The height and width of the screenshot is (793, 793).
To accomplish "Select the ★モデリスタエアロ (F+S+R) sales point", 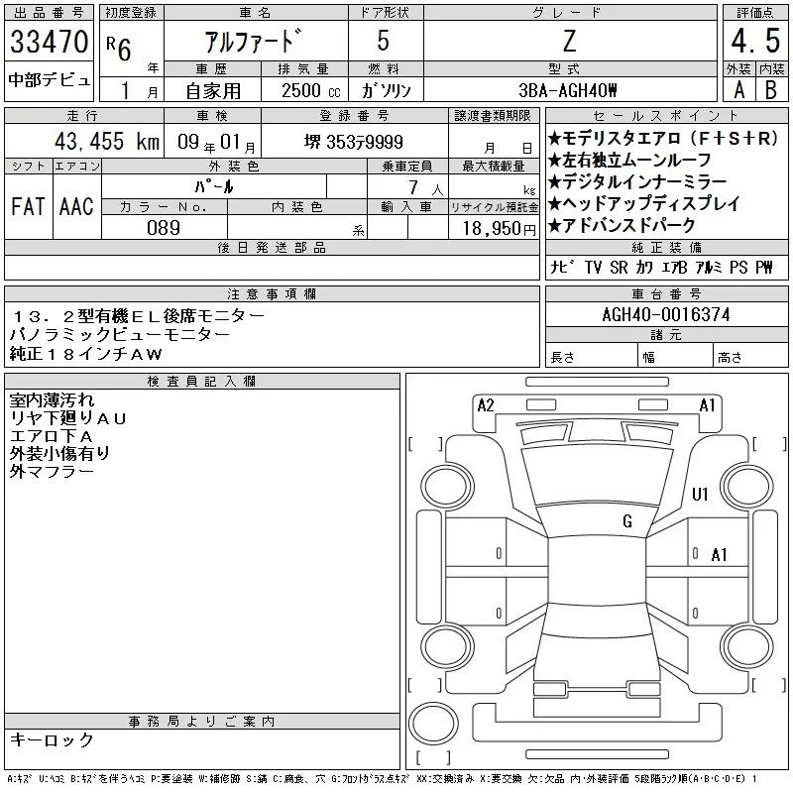I will click(662, 138).
